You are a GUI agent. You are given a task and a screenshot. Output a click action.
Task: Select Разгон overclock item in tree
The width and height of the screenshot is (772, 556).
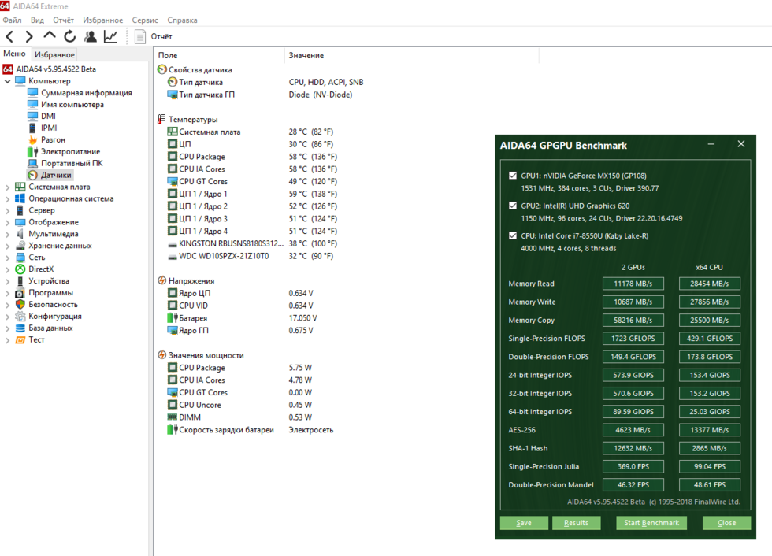point(53,139)
